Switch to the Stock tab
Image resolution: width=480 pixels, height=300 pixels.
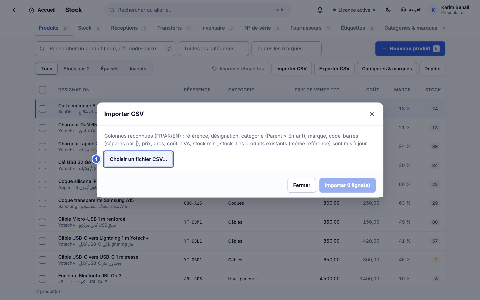coord(89,28)
